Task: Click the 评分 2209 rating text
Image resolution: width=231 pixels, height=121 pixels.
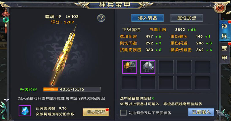Action: (x=62, y=22)
